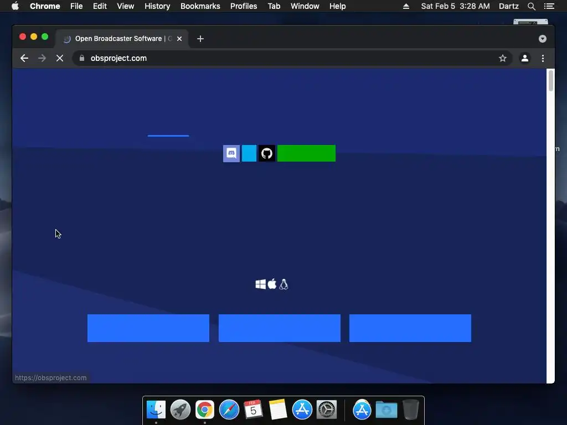Open a new tab with the plus button
The height and width of the screenshot is (425, 567).
point(200,39)
